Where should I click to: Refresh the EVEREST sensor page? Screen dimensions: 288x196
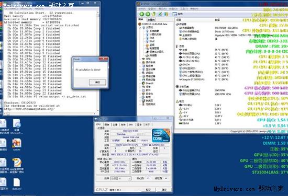[x=160, y=14]
